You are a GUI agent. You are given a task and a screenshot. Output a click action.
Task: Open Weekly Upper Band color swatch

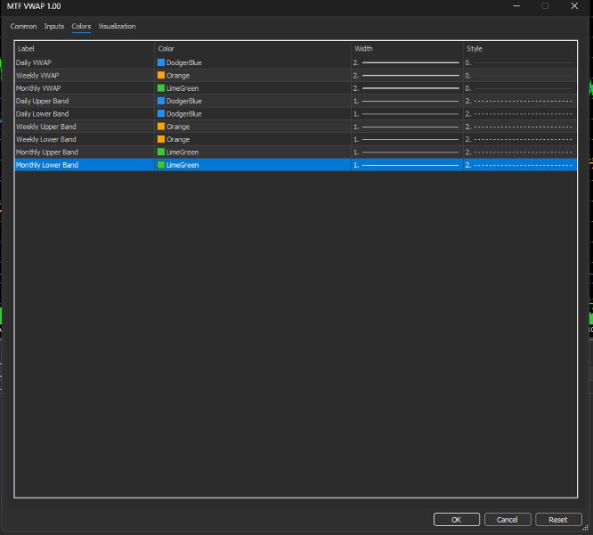click(161, 127)
